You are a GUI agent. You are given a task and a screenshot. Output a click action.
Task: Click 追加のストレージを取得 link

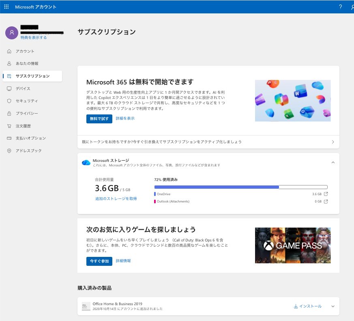[116, 198]
